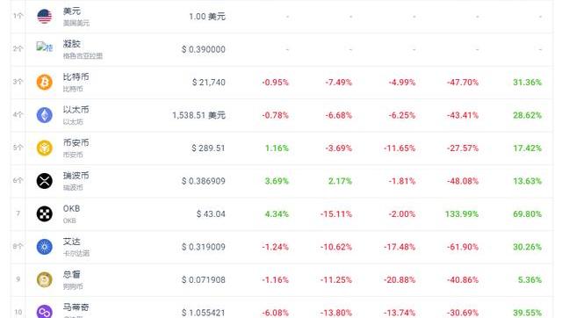Click the purple Polygon logo icon
562x318 pixels.
(x=45, y=312)
